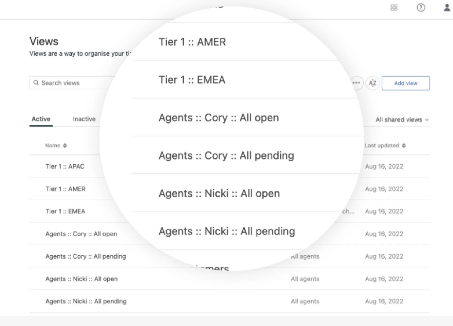Image resolution: width=453 pixels, height=326 pixels.
Task: Click date in Tier 1 :: APAC row
Action: [x=384, y=166]
